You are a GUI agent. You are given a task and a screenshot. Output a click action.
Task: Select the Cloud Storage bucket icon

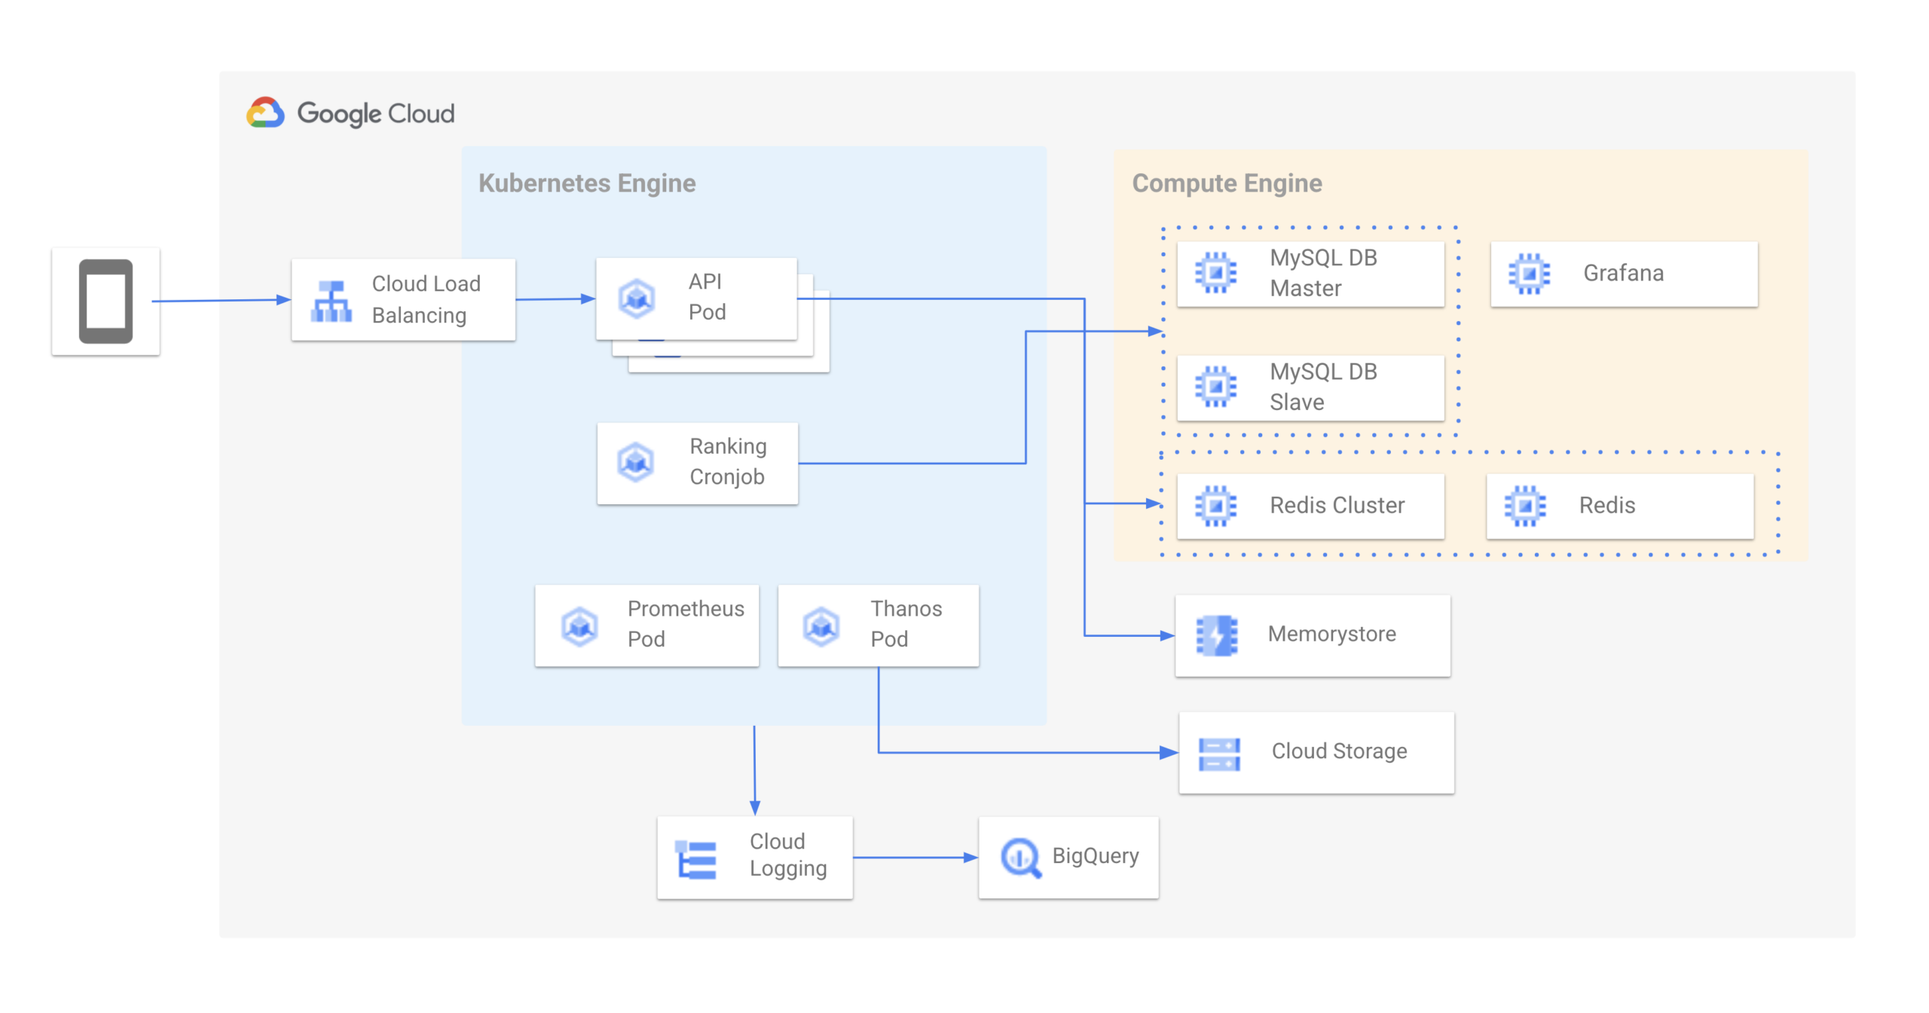coord(1218,753)
